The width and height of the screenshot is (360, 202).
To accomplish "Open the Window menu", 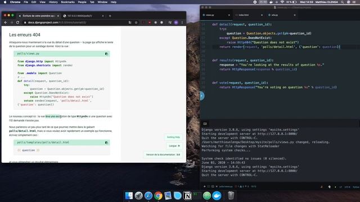I will [x=102, y=2].
